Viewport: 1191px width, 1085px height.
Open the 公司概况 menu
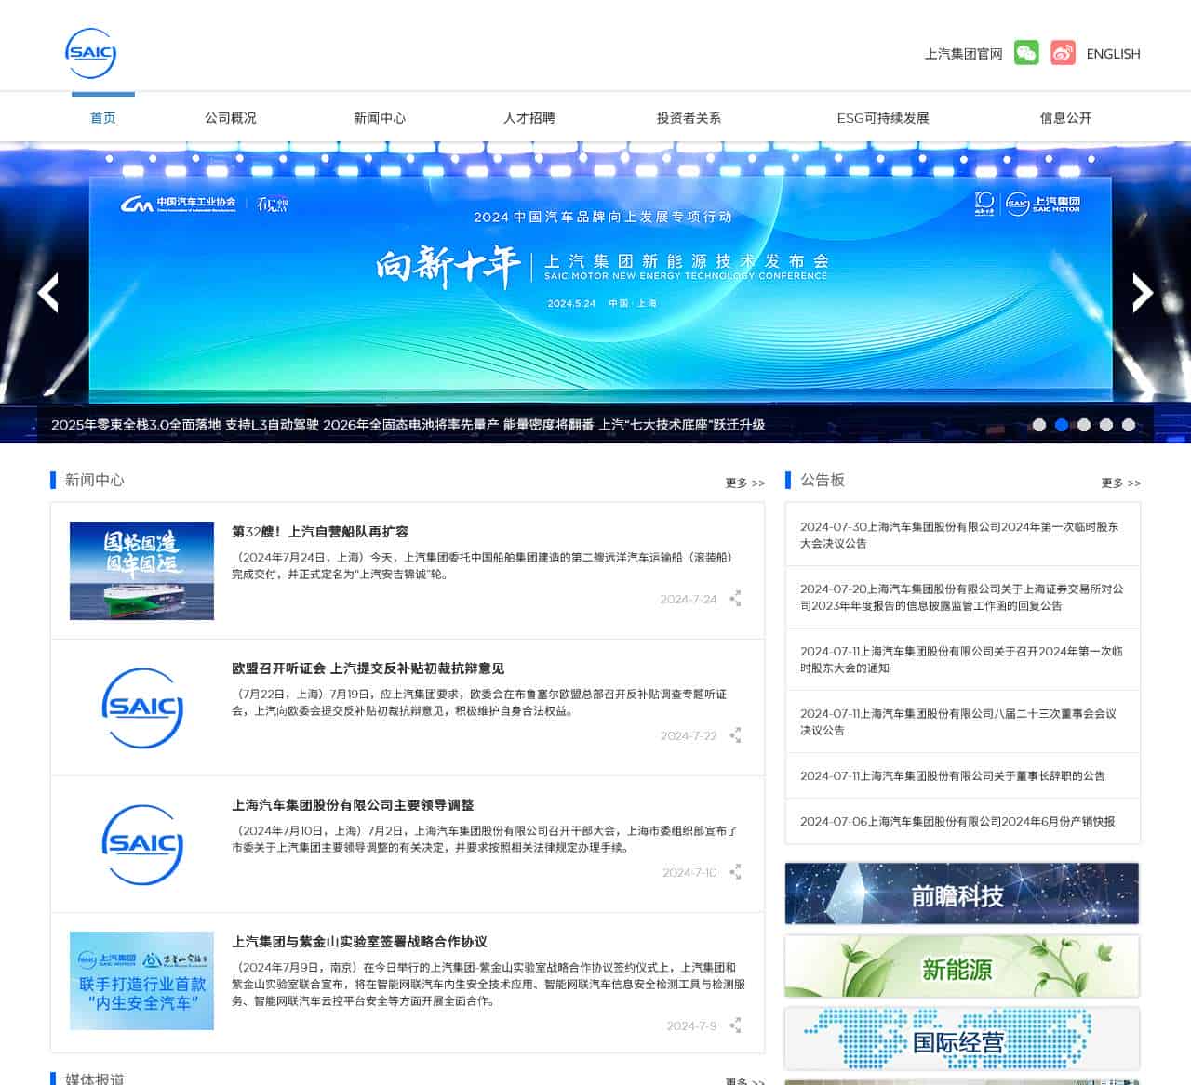pos(231,118)
